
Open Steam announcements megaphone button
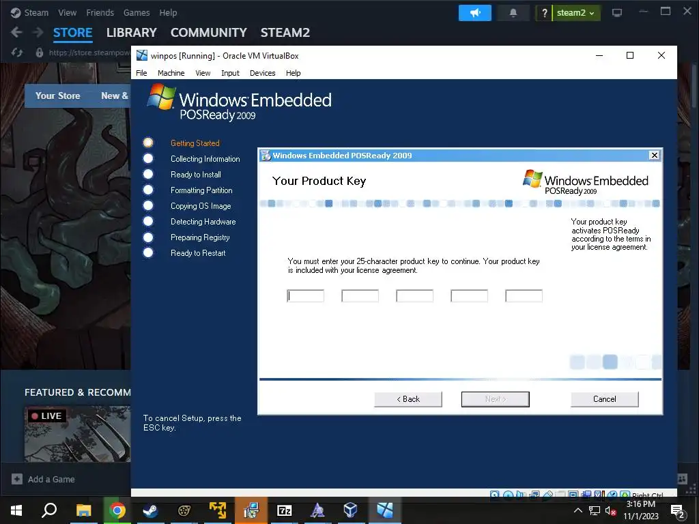pos(475,13)
